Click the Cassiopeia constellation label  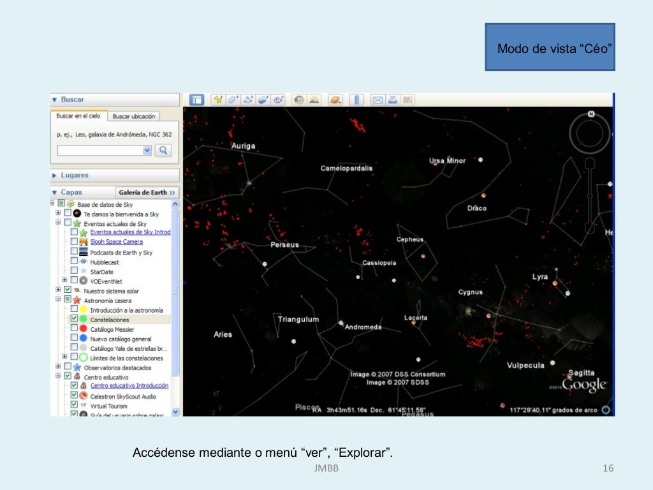pos(379,263)
